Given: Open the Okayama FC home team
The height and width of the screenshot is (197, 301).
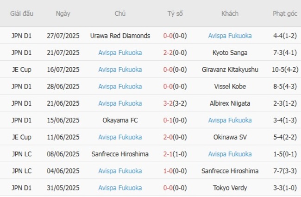Looking at the screenshot, I should pos(120,121).
